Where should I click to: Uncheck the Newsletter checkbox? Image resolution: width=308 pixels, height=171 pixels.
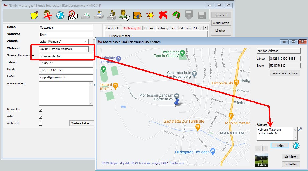tap(41, 110)
